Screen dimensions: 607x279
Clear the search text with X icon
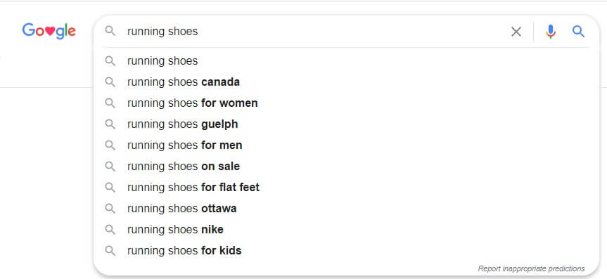pos(516,32)
